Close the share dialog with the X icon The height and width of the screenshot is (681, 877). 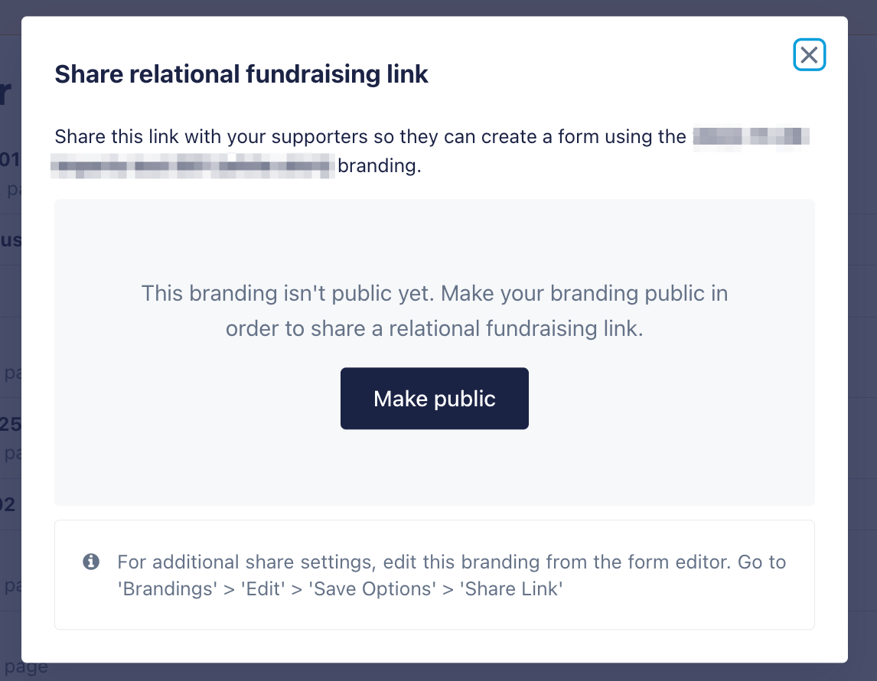click(x=809, y=55)
